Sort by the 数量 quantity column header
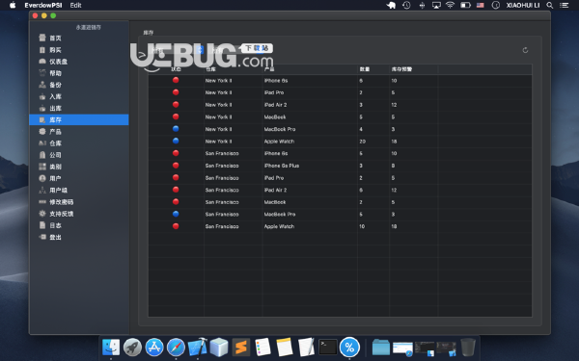 tap(365, 69)
